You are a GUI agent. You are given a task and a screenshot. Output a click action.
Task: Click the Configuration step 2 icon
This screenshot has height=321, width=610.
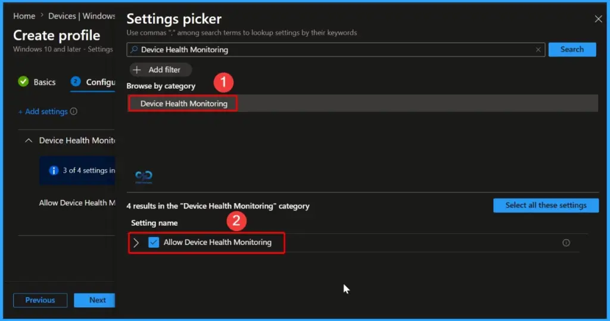[x=76, y=82]
